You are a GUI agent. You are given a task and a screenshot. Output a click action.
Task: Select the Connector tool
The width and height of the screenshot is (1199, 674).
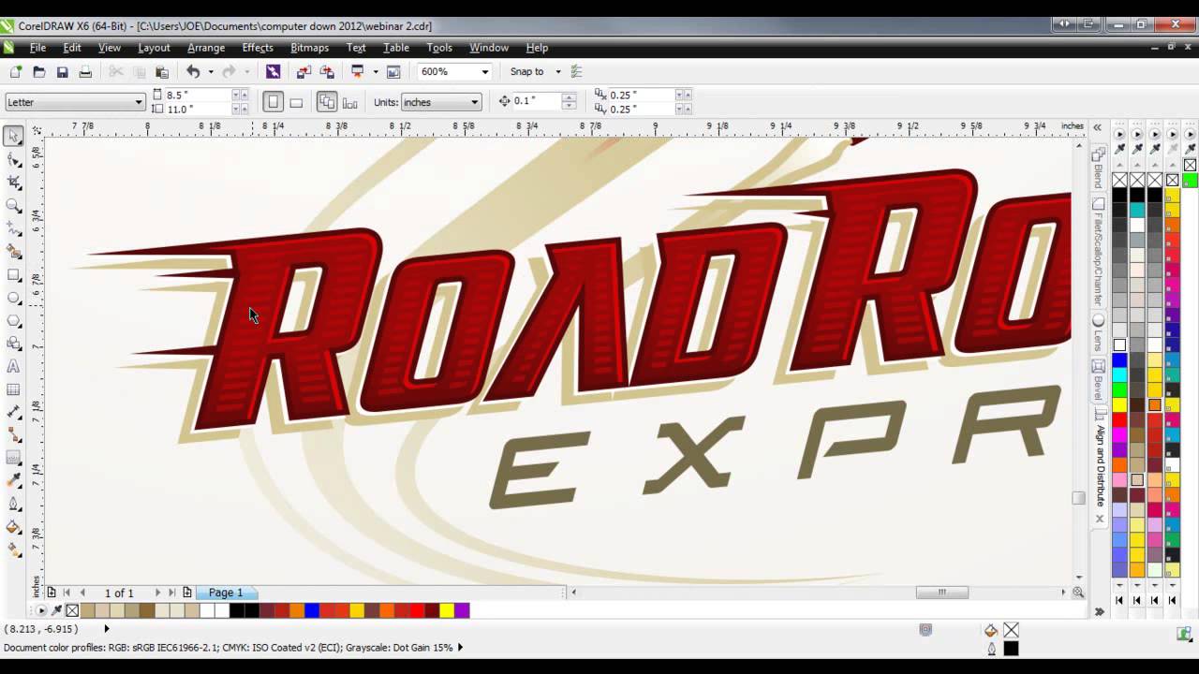tap(13, 435)
